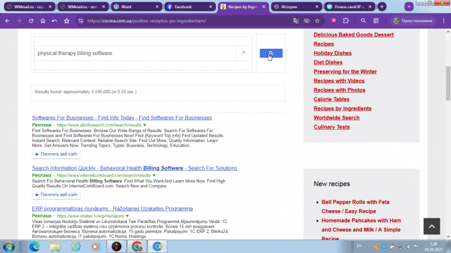Open the tab grid overview icon
Viewport: 451px width, 253px height.
click(x=376, y=21)
